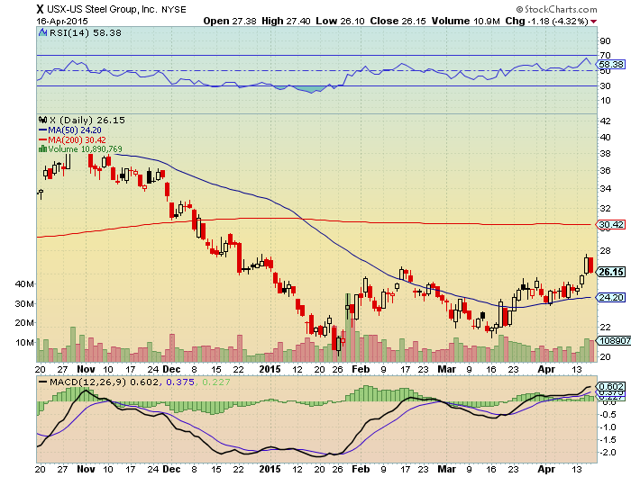Screen dimensions: 631x477
Task: Click the last red candlestick on the chart
Action: coord(590,265)
